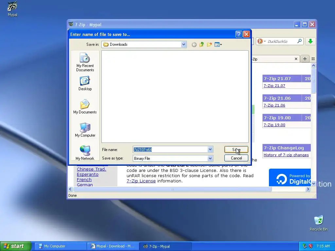The image size is (335, 251).
Task: Switch to My Computer taskbar item
Action: coord(61,246)
